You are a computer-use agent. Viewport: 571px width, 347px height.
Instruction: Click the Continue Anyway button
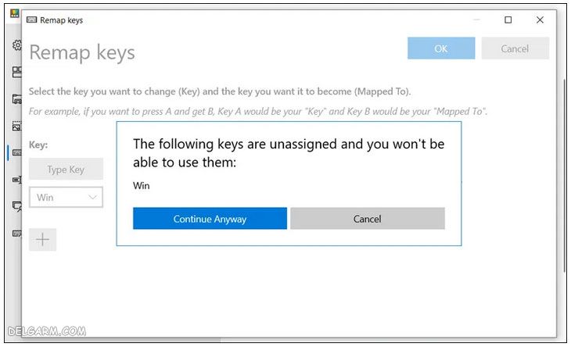click(210, 219)
